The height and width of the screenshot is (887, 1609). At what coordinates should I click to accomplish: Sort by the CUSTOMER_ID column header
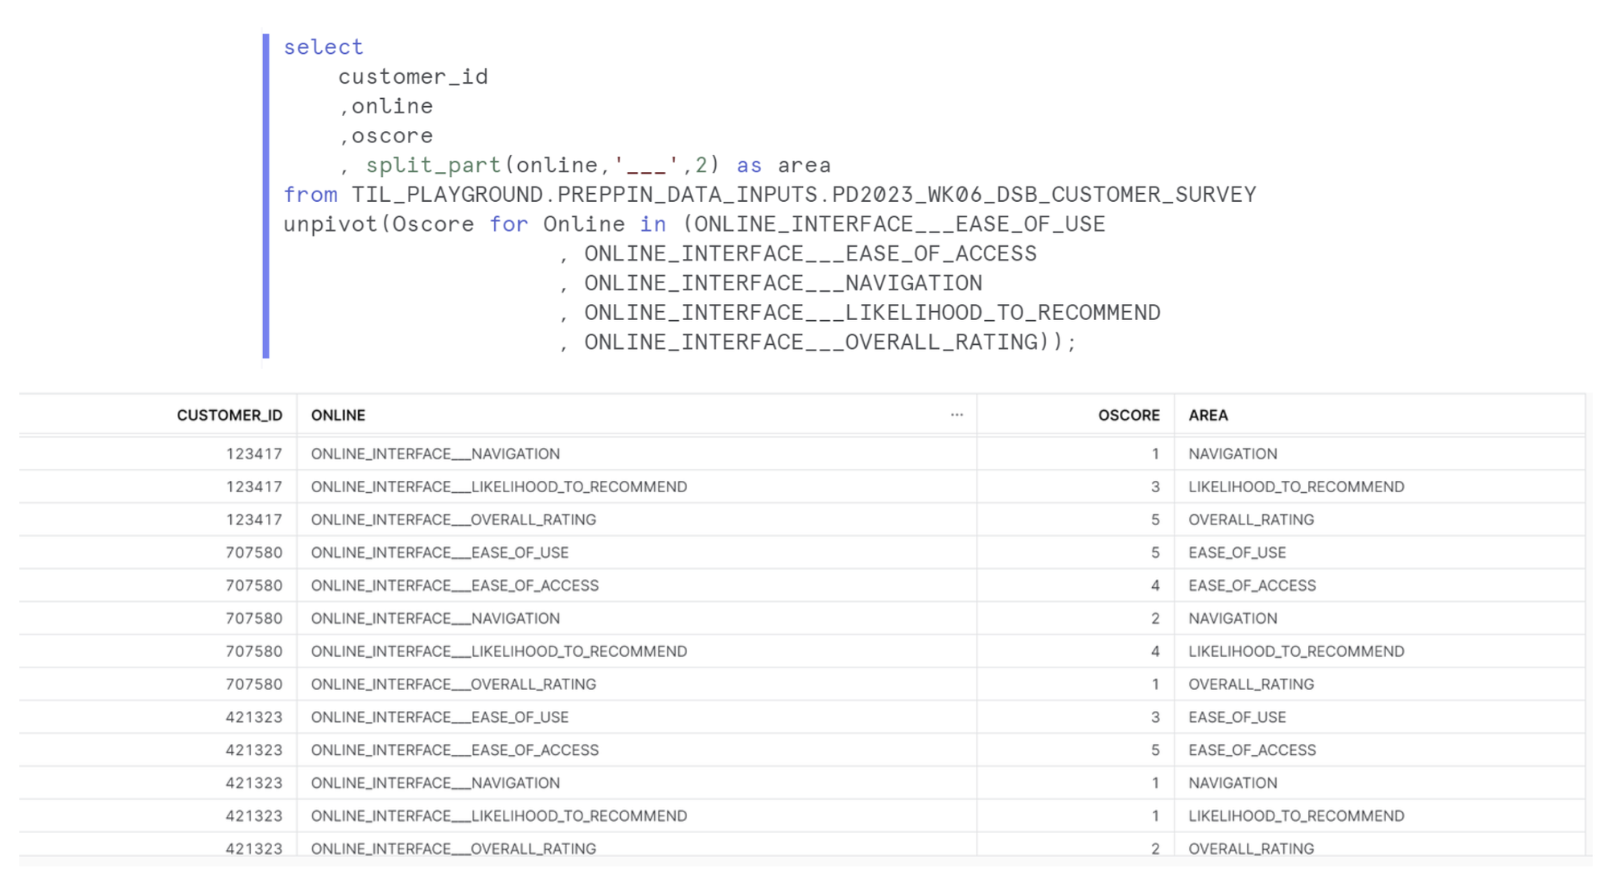click(229, 415)
